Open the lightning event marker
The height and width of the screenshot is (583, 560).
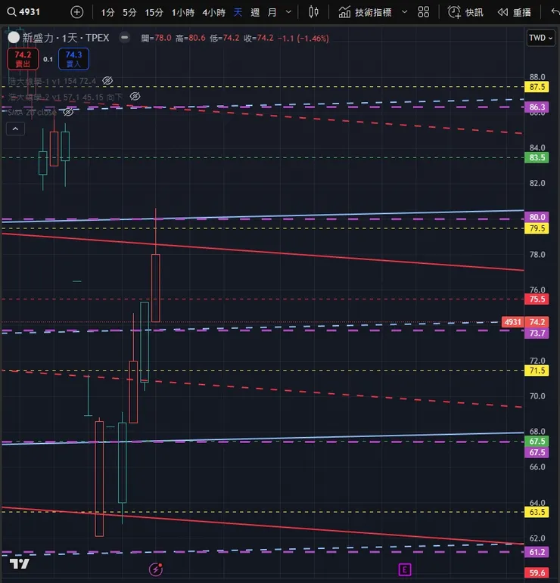[156, 569]
